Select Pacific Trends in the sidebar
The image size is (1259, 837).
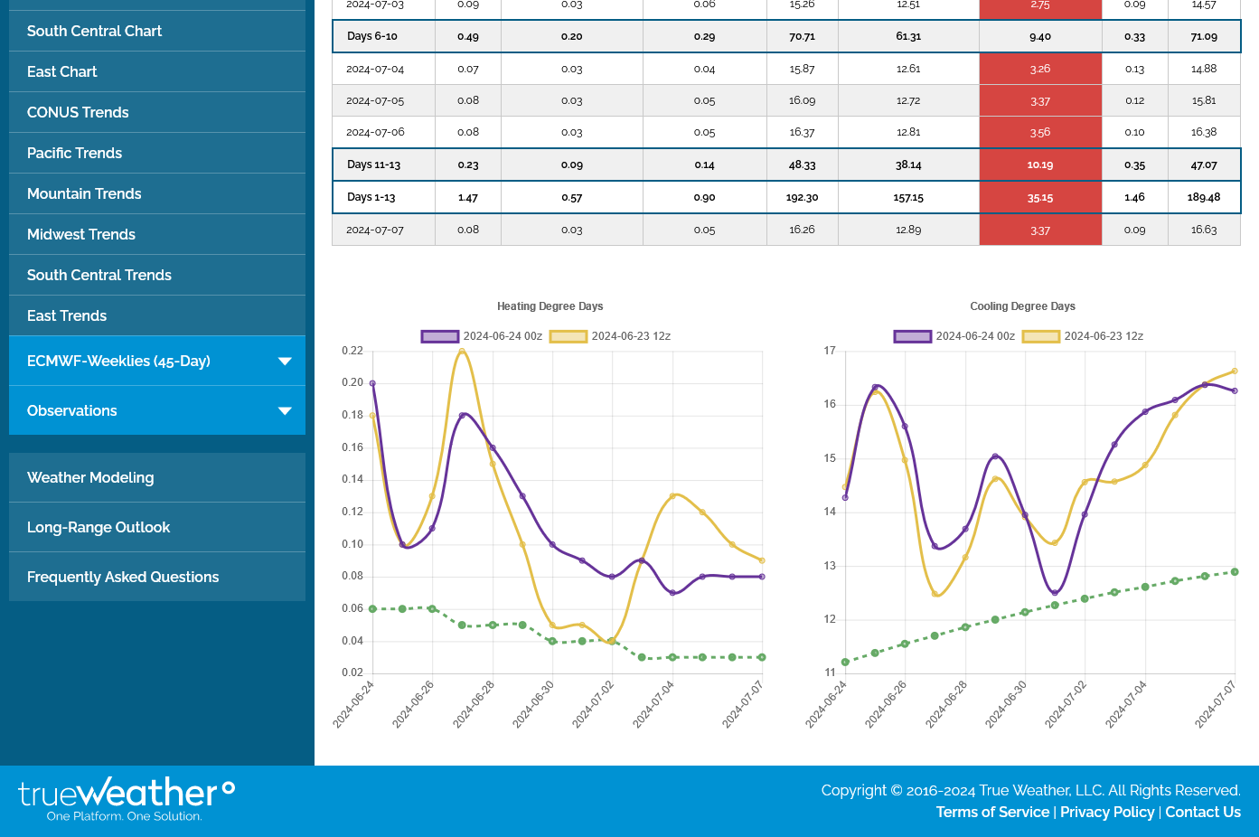coord(74,153)
